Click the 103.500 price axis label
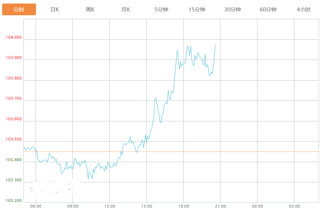Viewport: 324px width, 209px height. [x=14, y=139]
